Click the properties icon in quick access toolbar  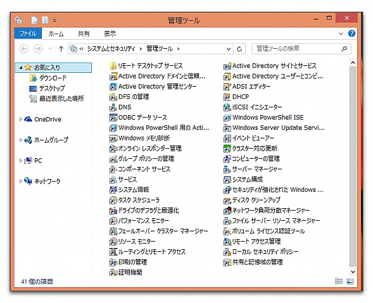coord(34,20)
